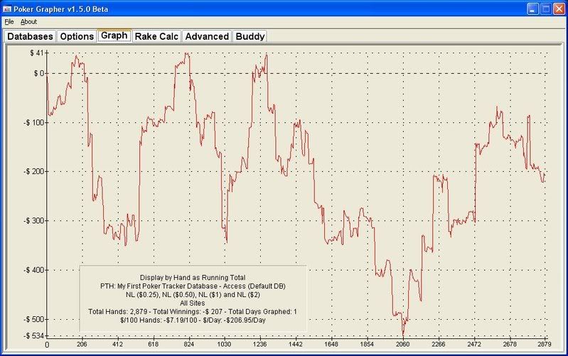Close the Poker Grapher window
Screen dimensions: 568x356
(x=559, y=9)
